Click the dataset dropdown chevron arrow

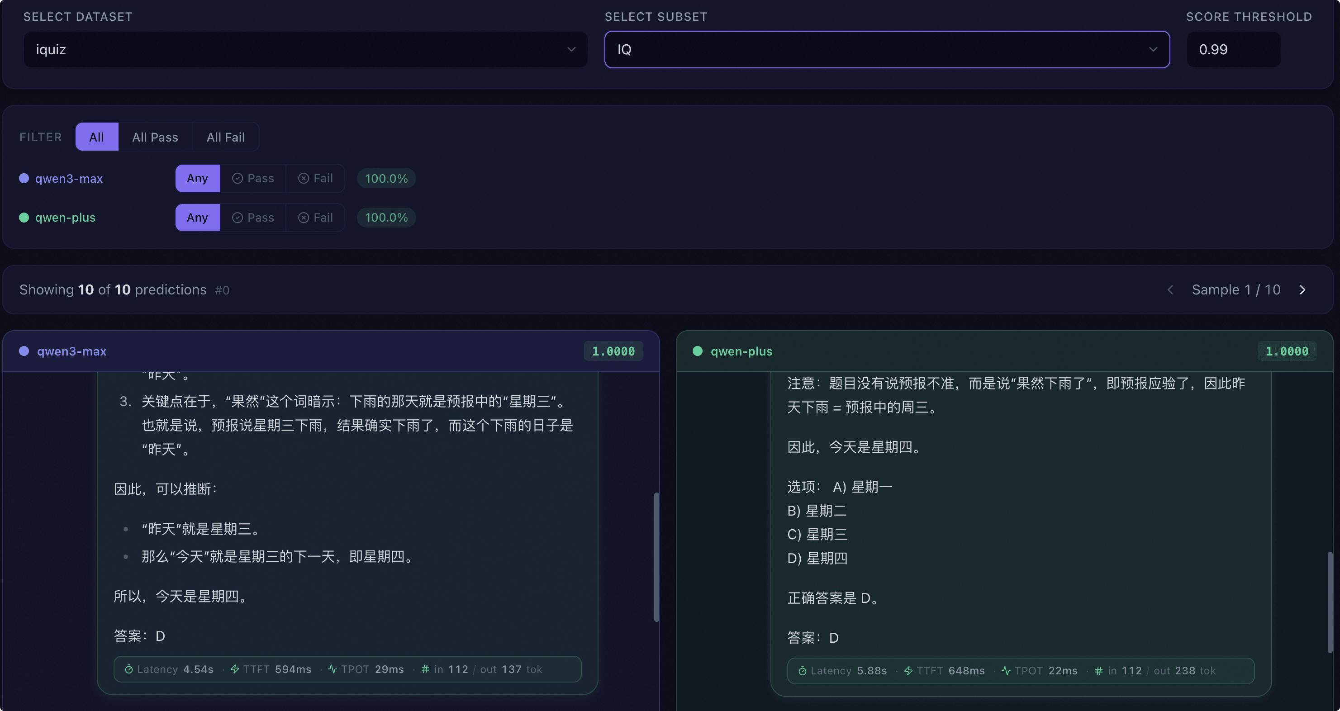[x=571, y=49]
